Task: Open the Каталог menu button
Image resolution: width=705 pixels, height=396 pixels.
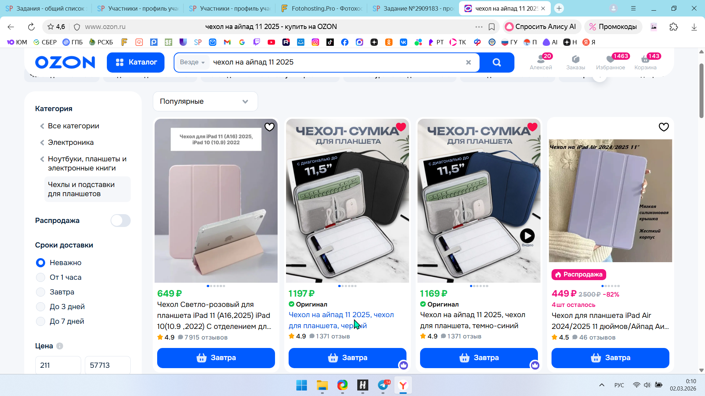Action: pyautogui.click(x=135, y=62)
